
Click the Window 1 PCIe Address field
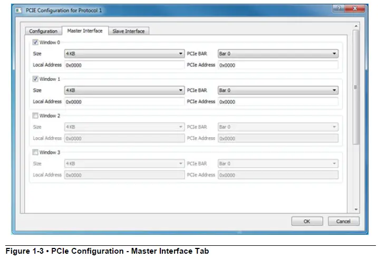coord(278,102)
